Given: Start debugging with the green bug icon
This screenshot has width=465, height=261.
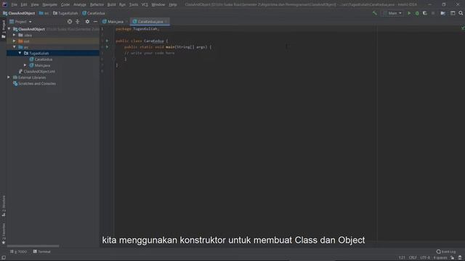Looking at the screenshot, I should (417, 13).
